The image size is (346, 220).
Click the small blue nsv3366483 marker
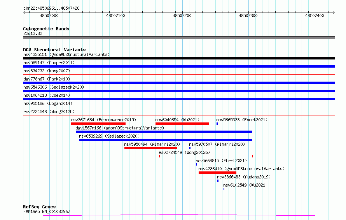coord(218,181)
